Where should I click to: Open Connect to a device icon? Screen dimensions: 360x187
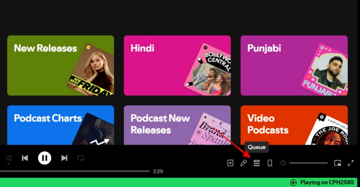(270, 163)
